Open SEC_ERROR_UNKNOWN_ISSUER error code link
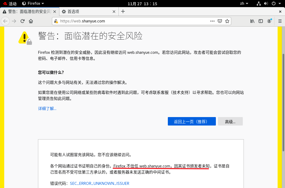285x188 pixels. [x=99, y=184]
